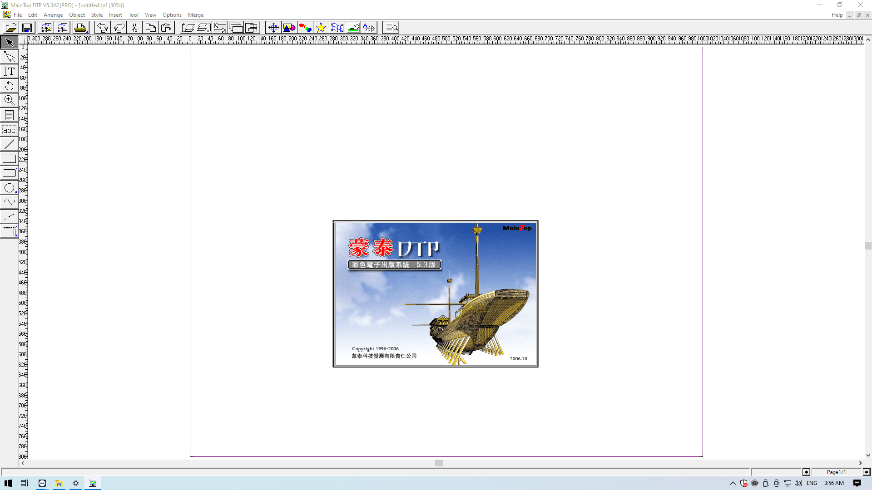
Task: Show hidden system tray icons chevron
Action: coord(733,483)
